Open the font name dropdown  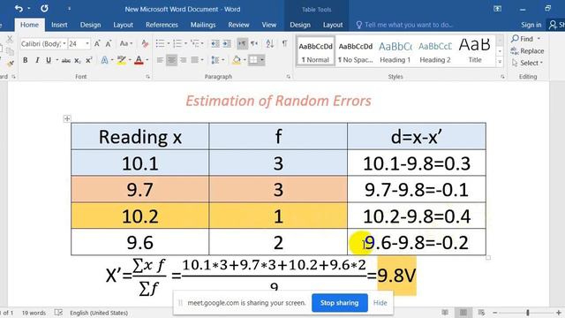(x=64, y=43)
